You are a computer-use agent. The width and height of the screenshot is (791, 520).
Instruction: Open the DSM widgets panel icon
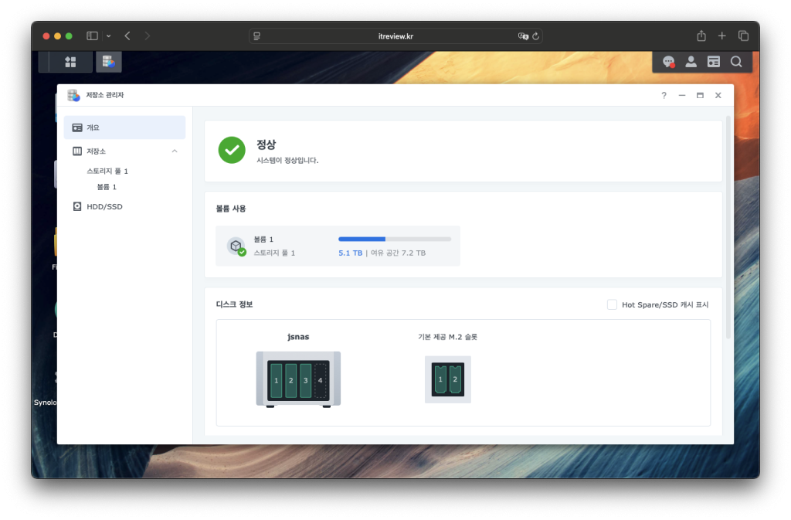coord(713,62)
